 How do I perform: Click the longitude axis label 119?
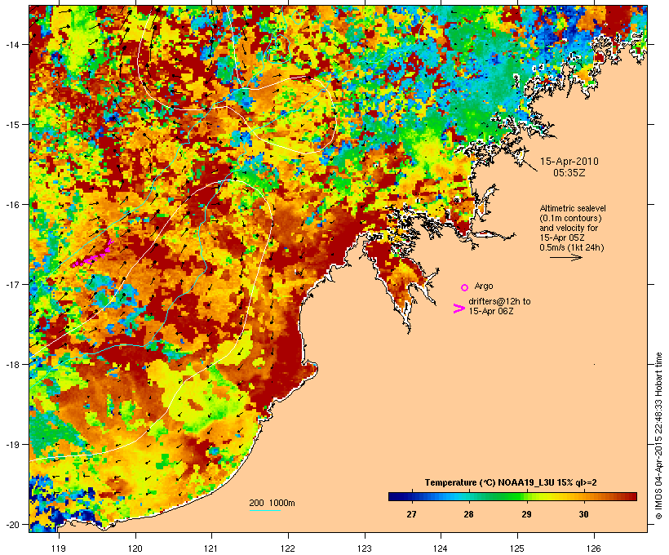(59, 548)
